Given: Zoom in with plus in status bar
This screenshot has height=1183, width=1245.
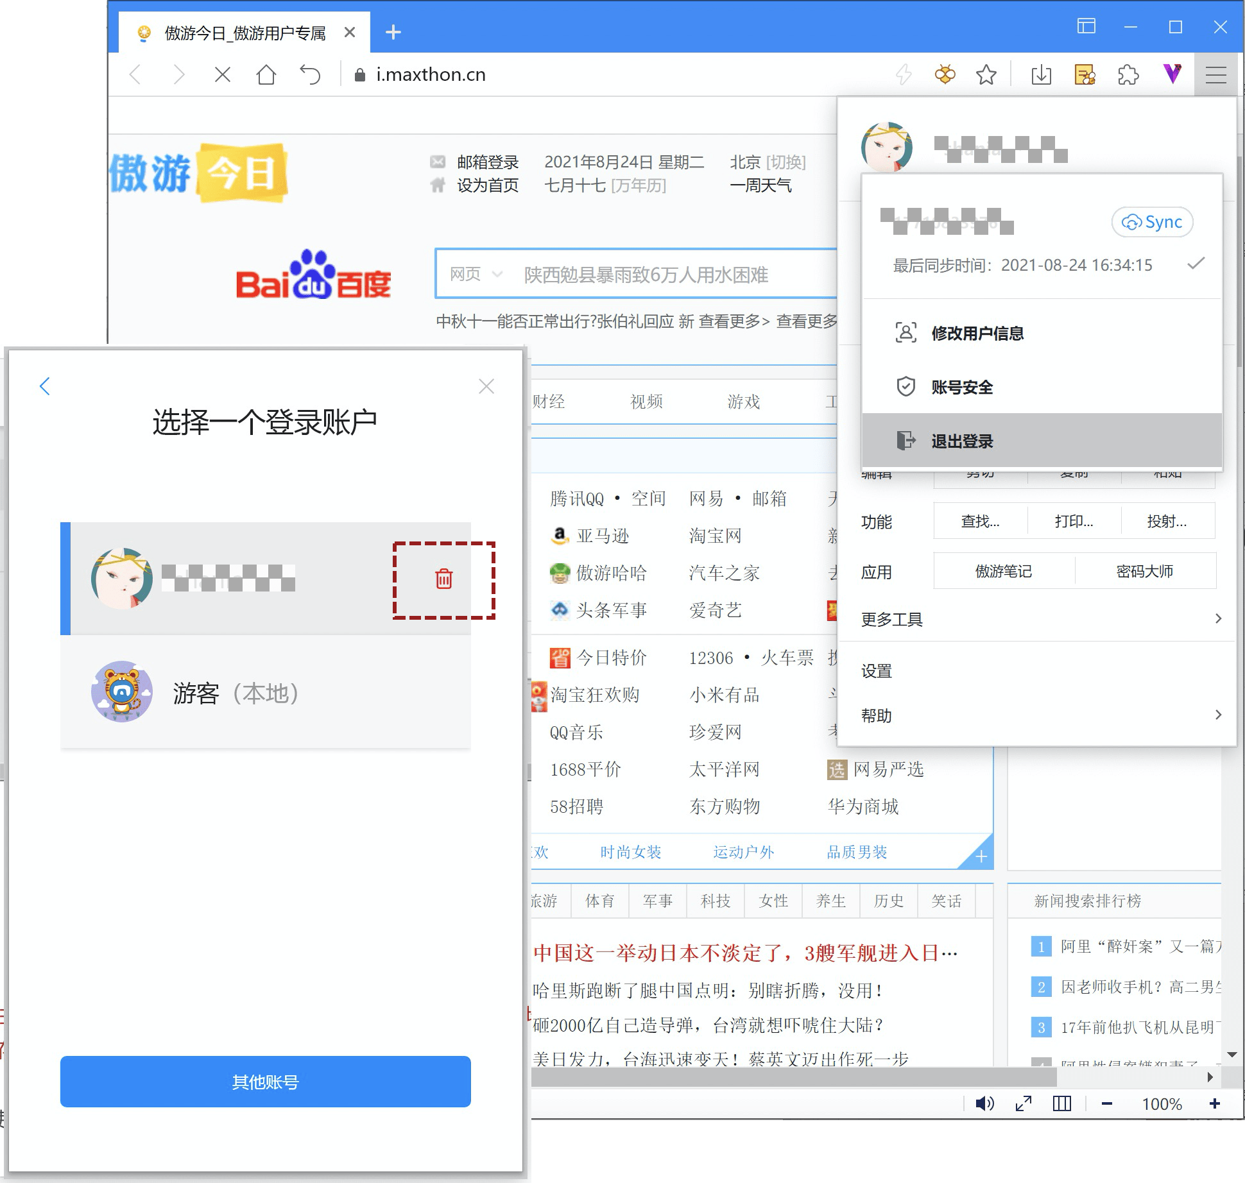Looking at the screenshot, I should coord(1215,1103).
